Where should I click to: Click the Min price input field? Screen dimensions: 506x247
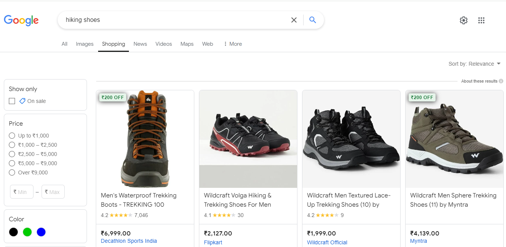pos(22,192)
